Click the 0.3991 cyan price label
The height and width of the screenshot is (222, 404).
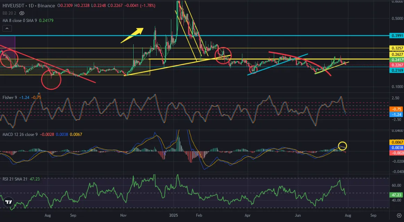pyautogui.click(x=397, y=36)
